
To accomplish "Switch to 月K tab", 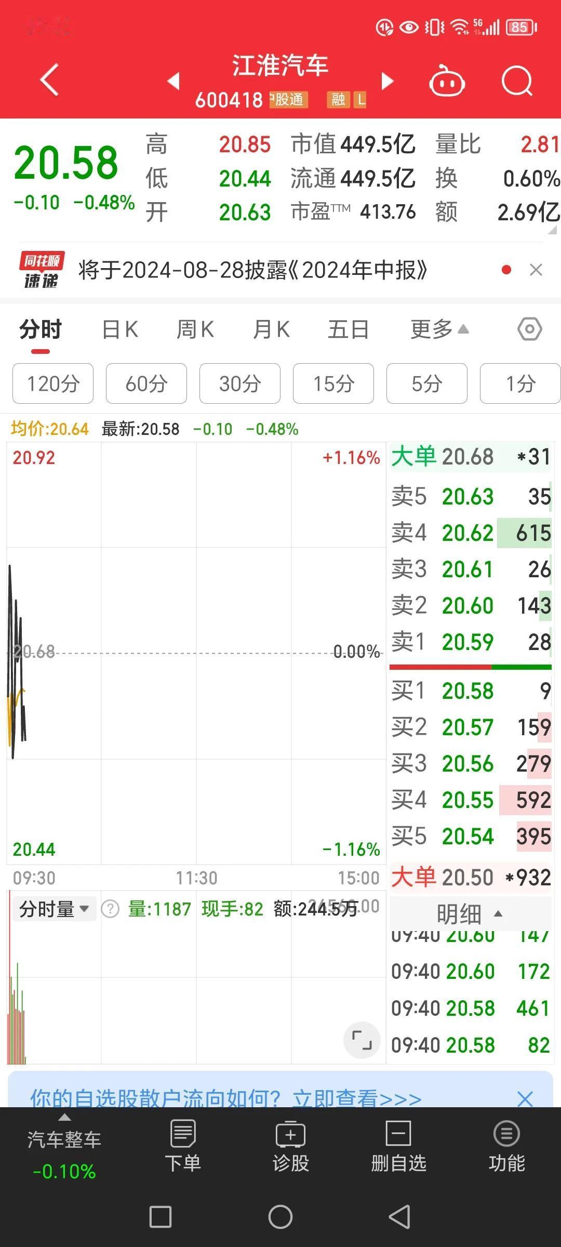I will [271, 329].
